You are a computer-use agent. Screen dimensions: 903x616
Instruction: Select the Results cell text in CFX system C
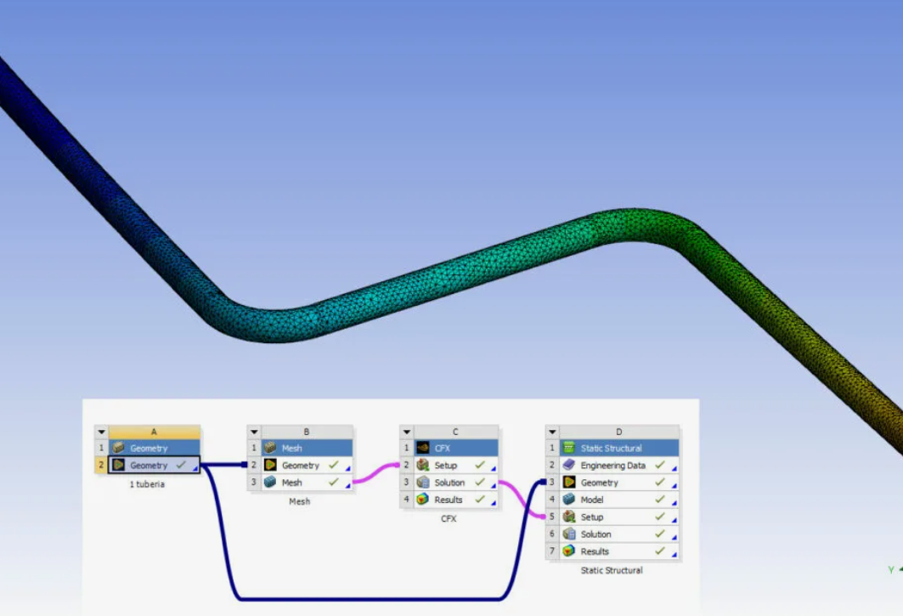[449, 500]
